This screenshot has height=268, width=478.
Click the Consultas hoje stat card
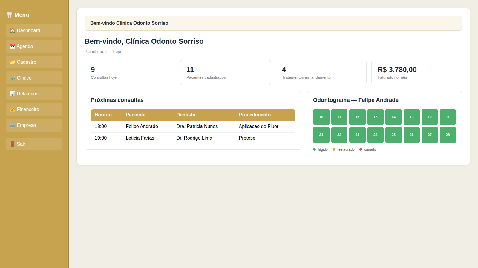point(130,73)
